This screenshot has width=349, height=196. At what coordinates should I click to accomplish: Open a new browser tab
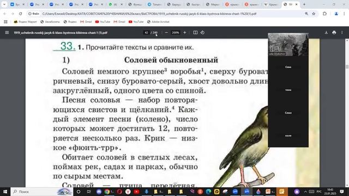304,4
